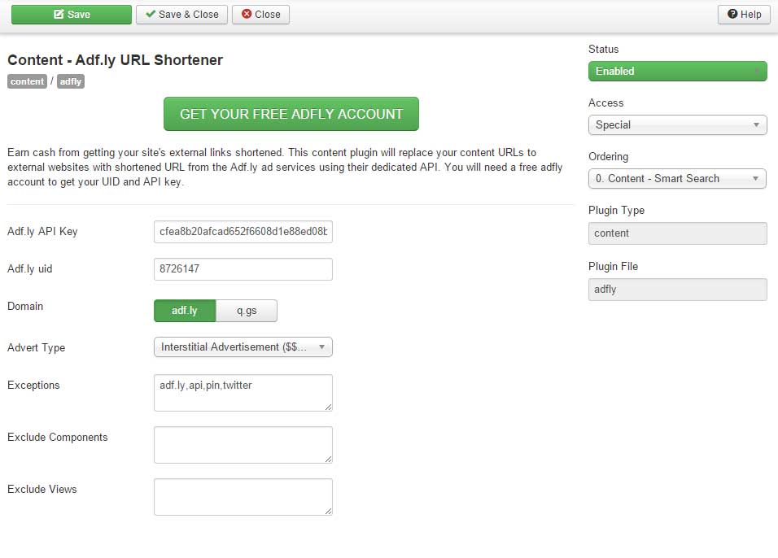This screenshot has width=778, height=558.
Task: Click the Plugin File adfly field
Action: [x=677, y=290]
